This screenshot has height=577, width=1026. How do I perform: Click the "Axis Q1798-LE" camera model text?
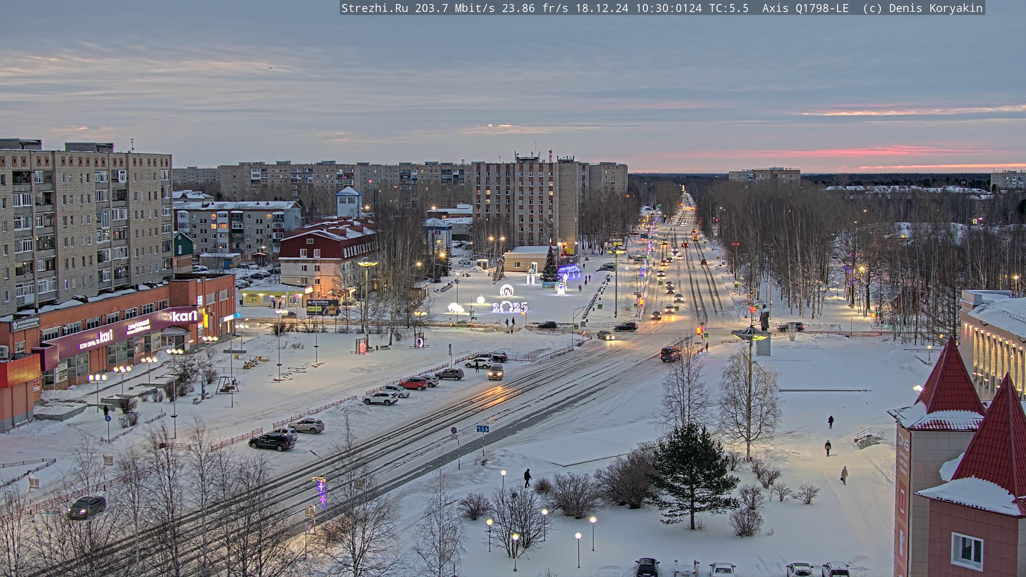coord(805,8)
